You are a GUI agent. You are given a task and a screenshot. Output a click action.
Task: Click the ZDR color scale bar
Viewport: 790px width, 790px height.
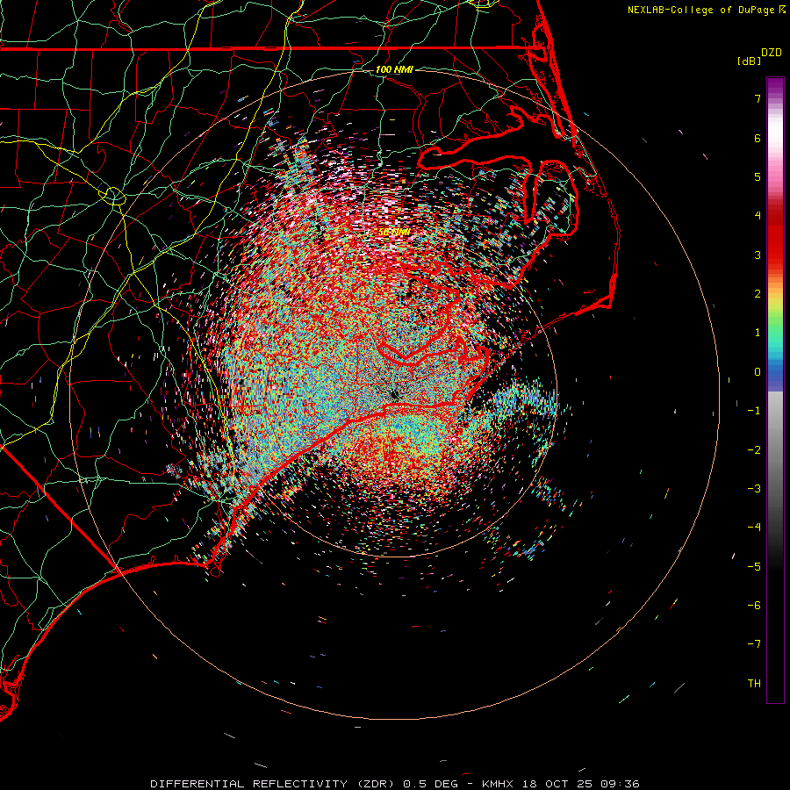pos(775,390)
